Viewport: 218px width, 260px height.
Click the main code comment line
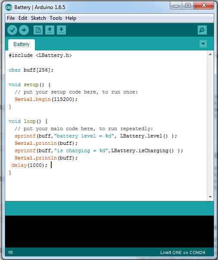[84, 128]
